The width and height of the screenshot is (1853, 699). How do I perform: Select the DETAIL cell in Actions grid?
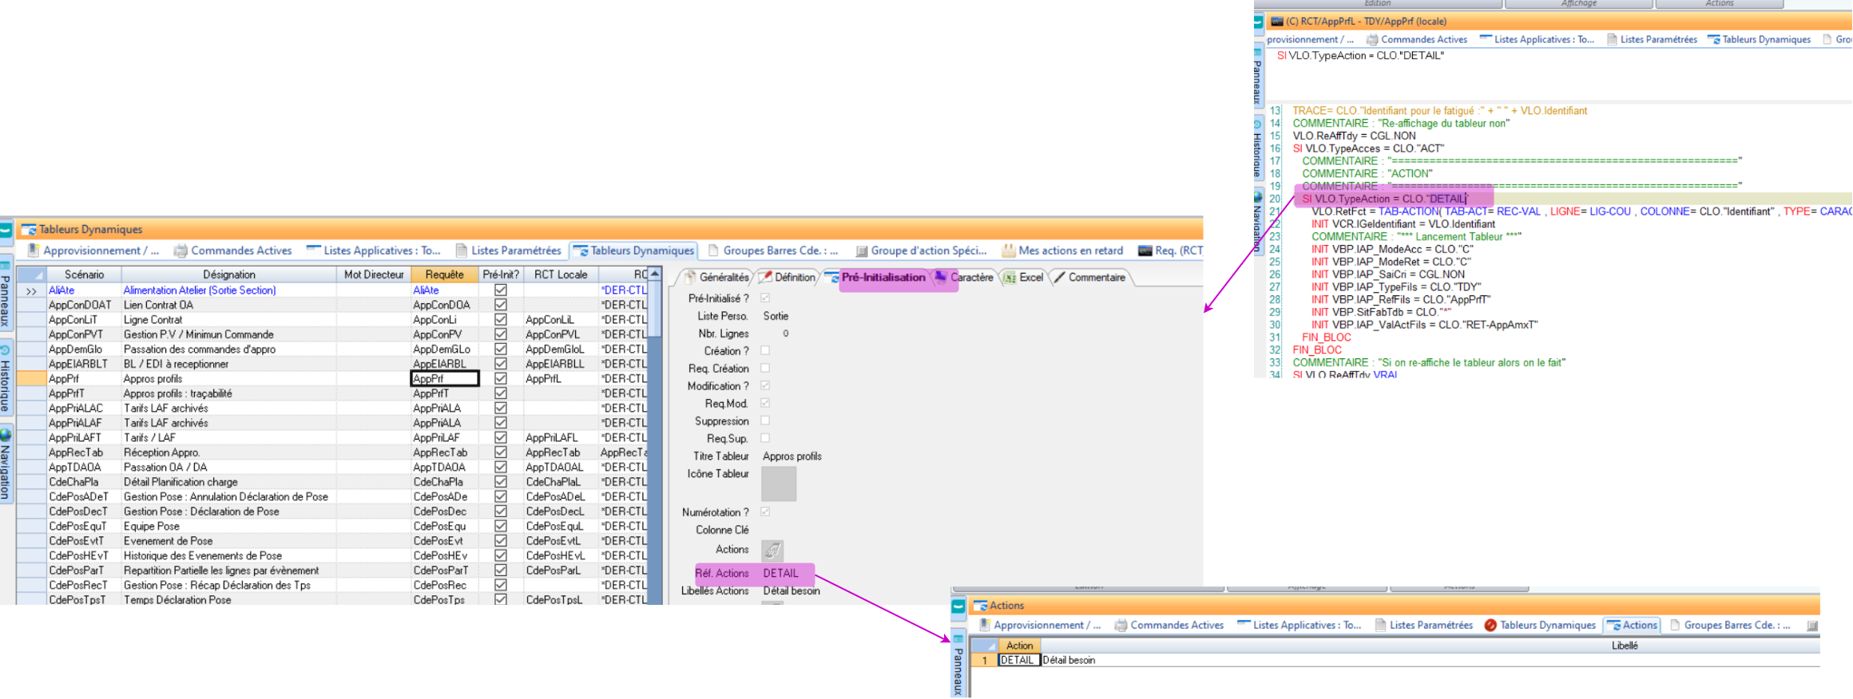[1018, 661]
